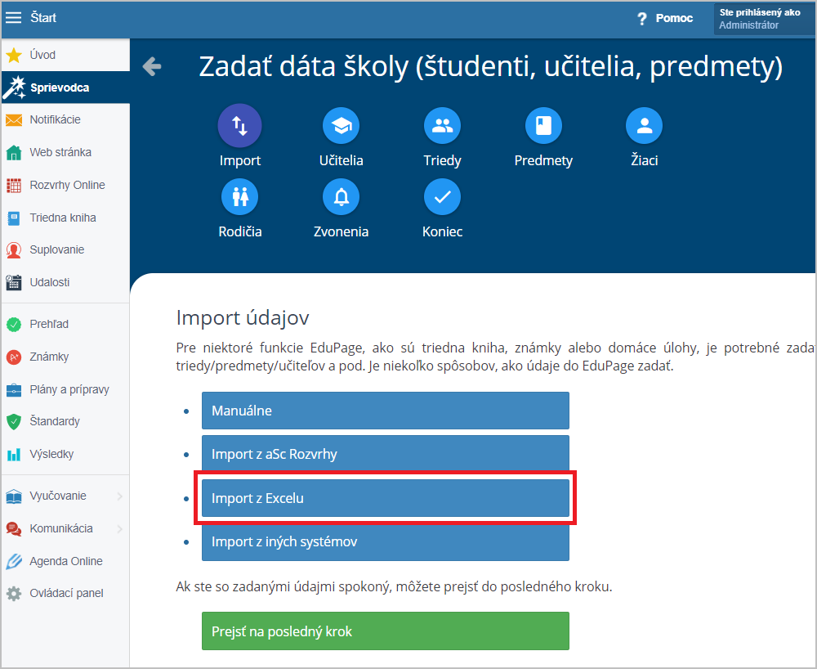The image size is (817, 669).
Task: Click the Import z Excelu button
Action: [385, 497]
